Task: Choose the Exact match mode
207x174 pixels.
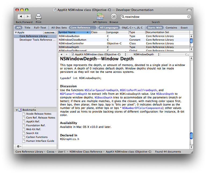Action: pyautogui.click(x=184, y=28)
